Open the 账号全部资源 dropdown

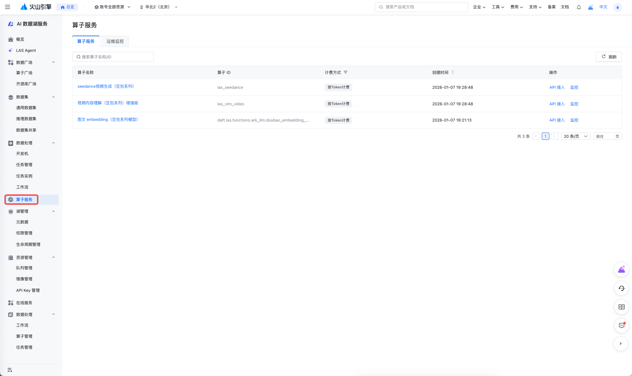[112, 7]
